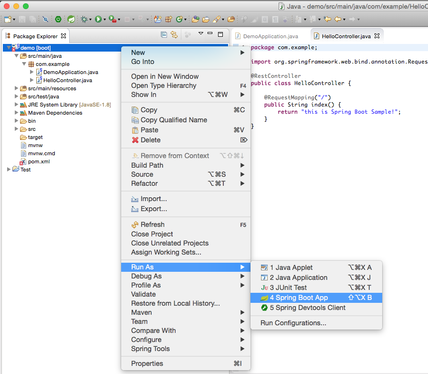The height and width of the screenshot is (374, 428).
Task: Open the New submenu at the top
Action: coord(186,53)
